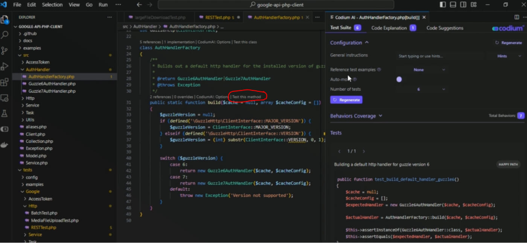
Task: Open Explorer panel more actions menu
Action: (110, 17)
